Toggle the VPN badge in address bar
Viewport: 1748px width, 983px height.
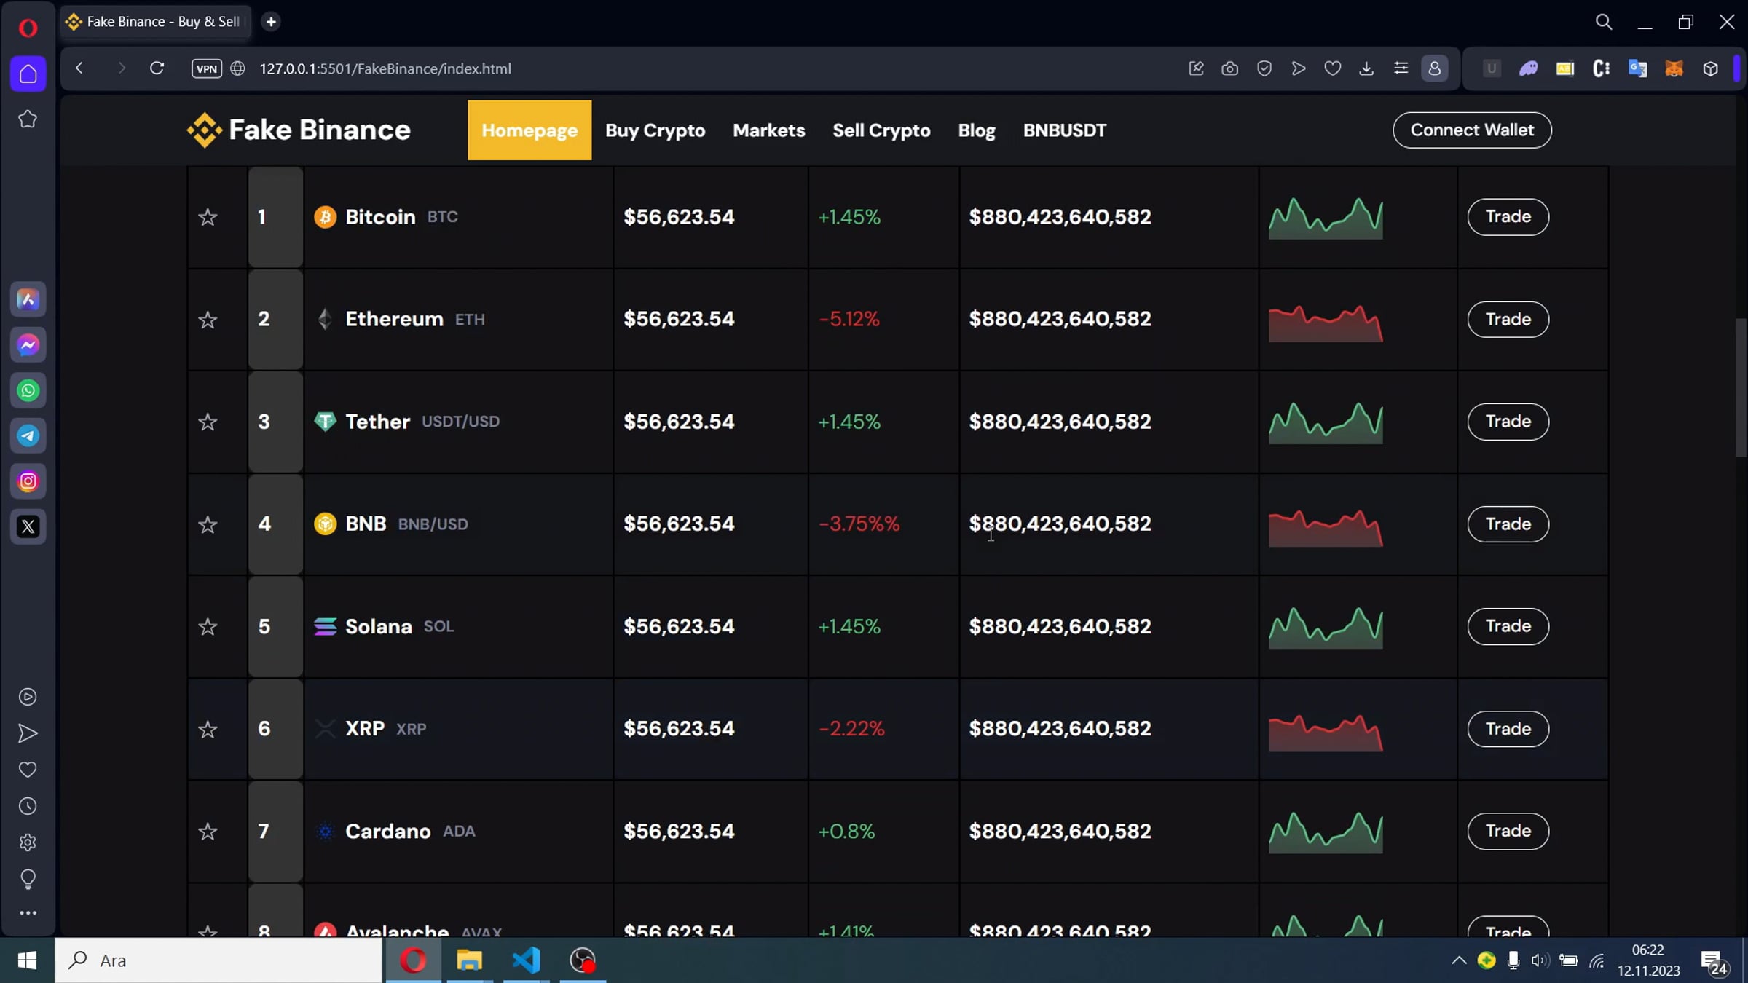(207, 68)
